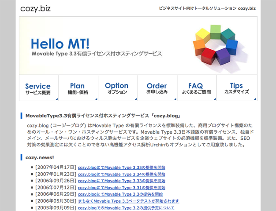Open the Movable Type 3.3 beta test link

[128, 201]
